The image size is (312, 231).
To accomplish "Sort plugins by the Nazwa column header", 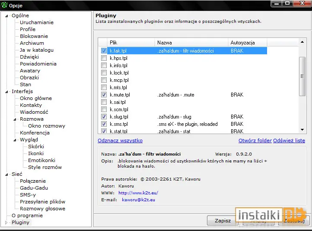I will 191,43.
